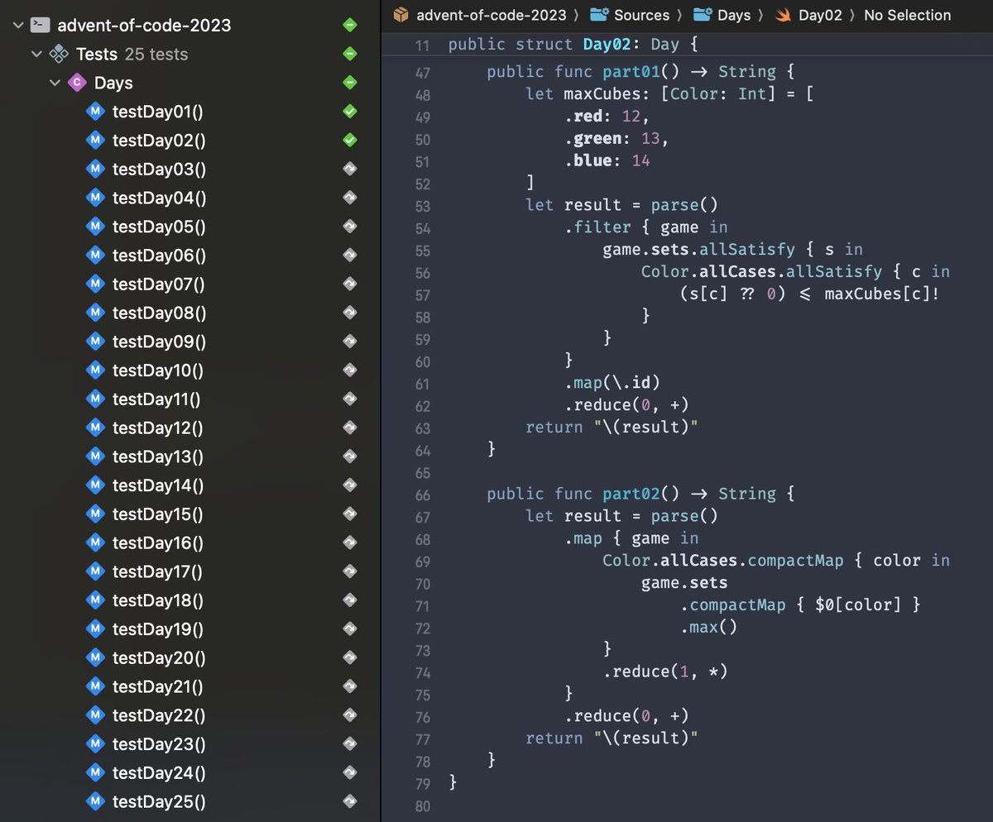Viewport: 993px width, 822px height.
Task: Click the status diamond for testDay05()
Action: pos(350,227)
